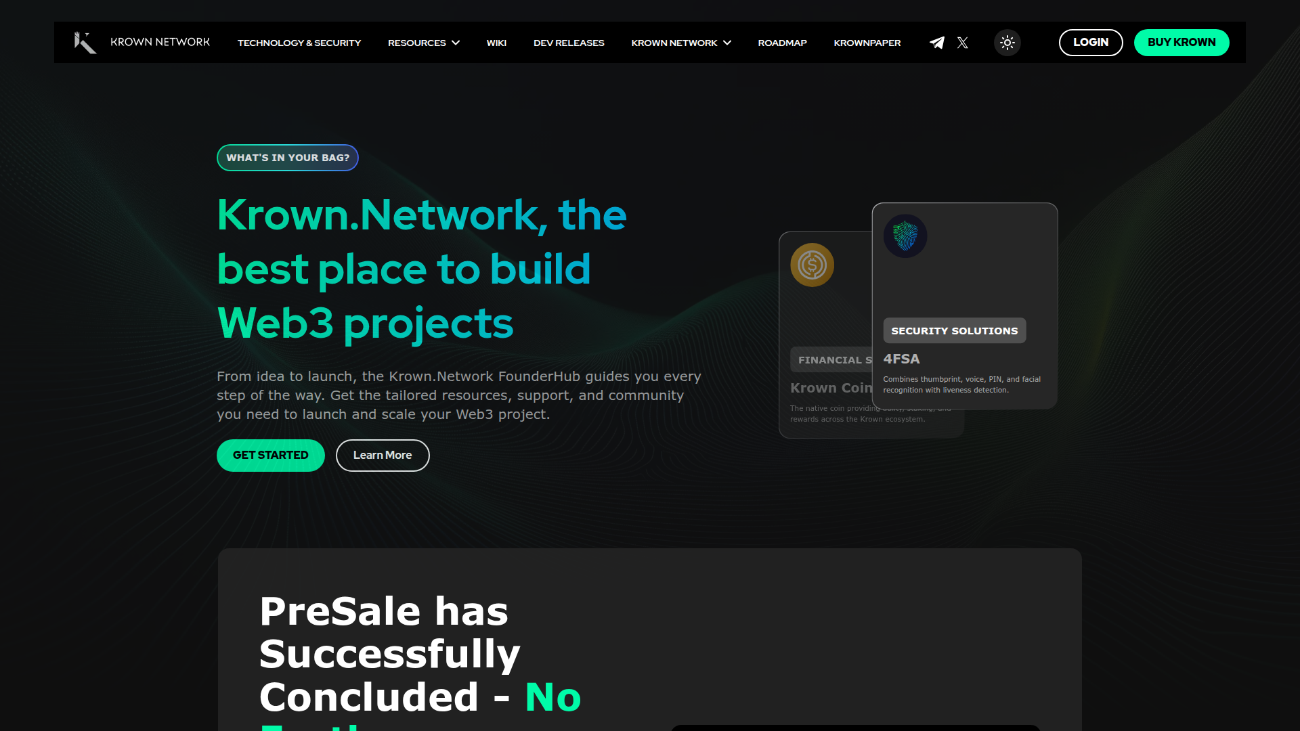1300x731 pixels.
Task: Open Dev Releases in navigation
Action: coord(569,43)
